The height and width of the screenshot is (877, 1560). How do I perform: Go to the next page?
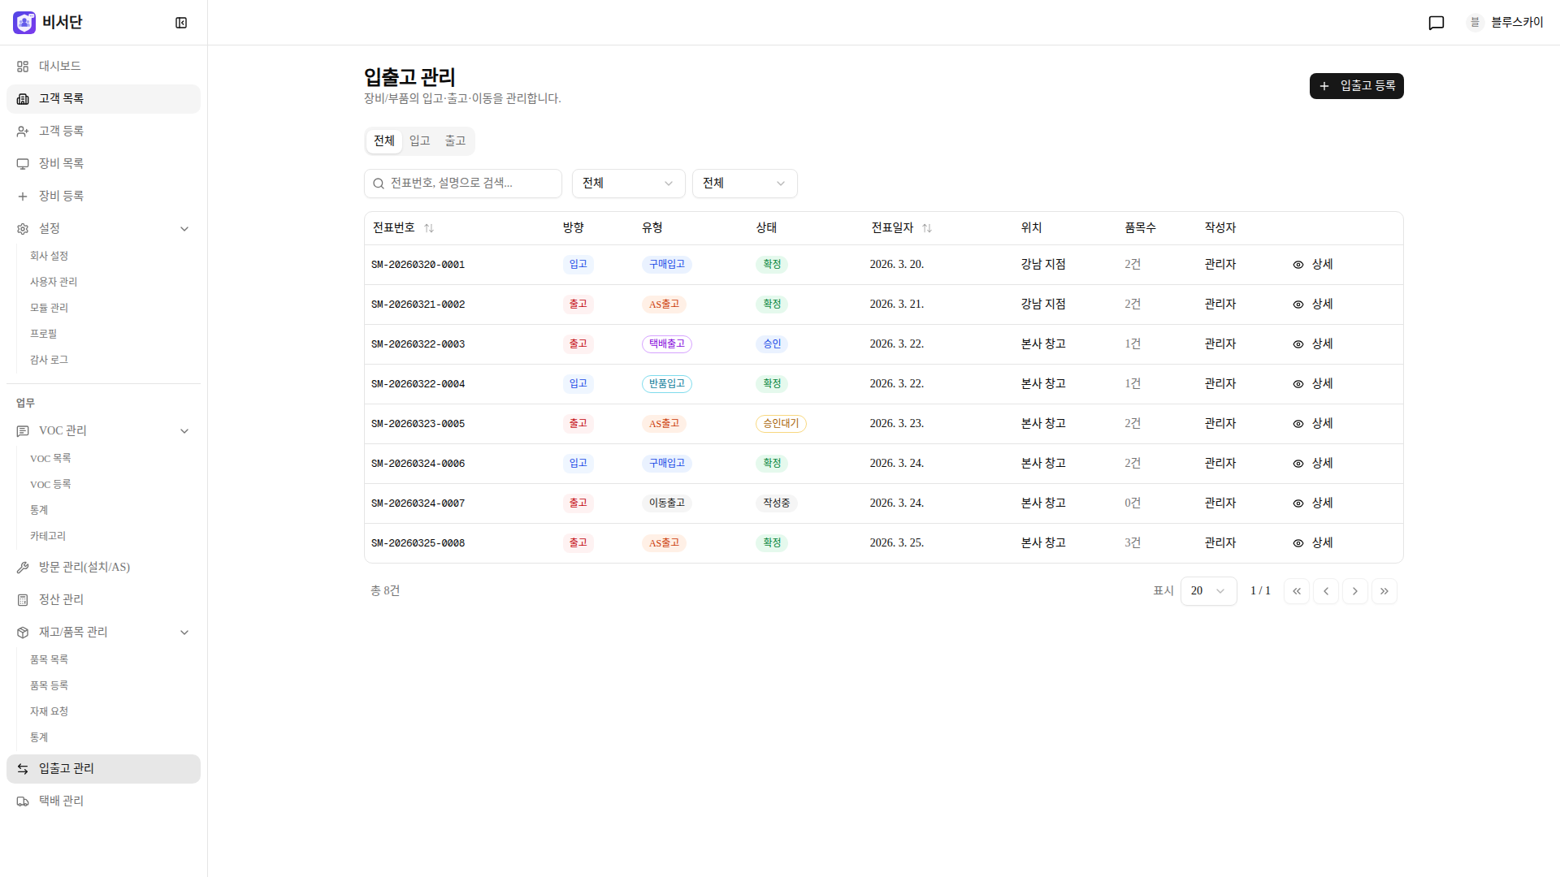tap(1355, 591)
